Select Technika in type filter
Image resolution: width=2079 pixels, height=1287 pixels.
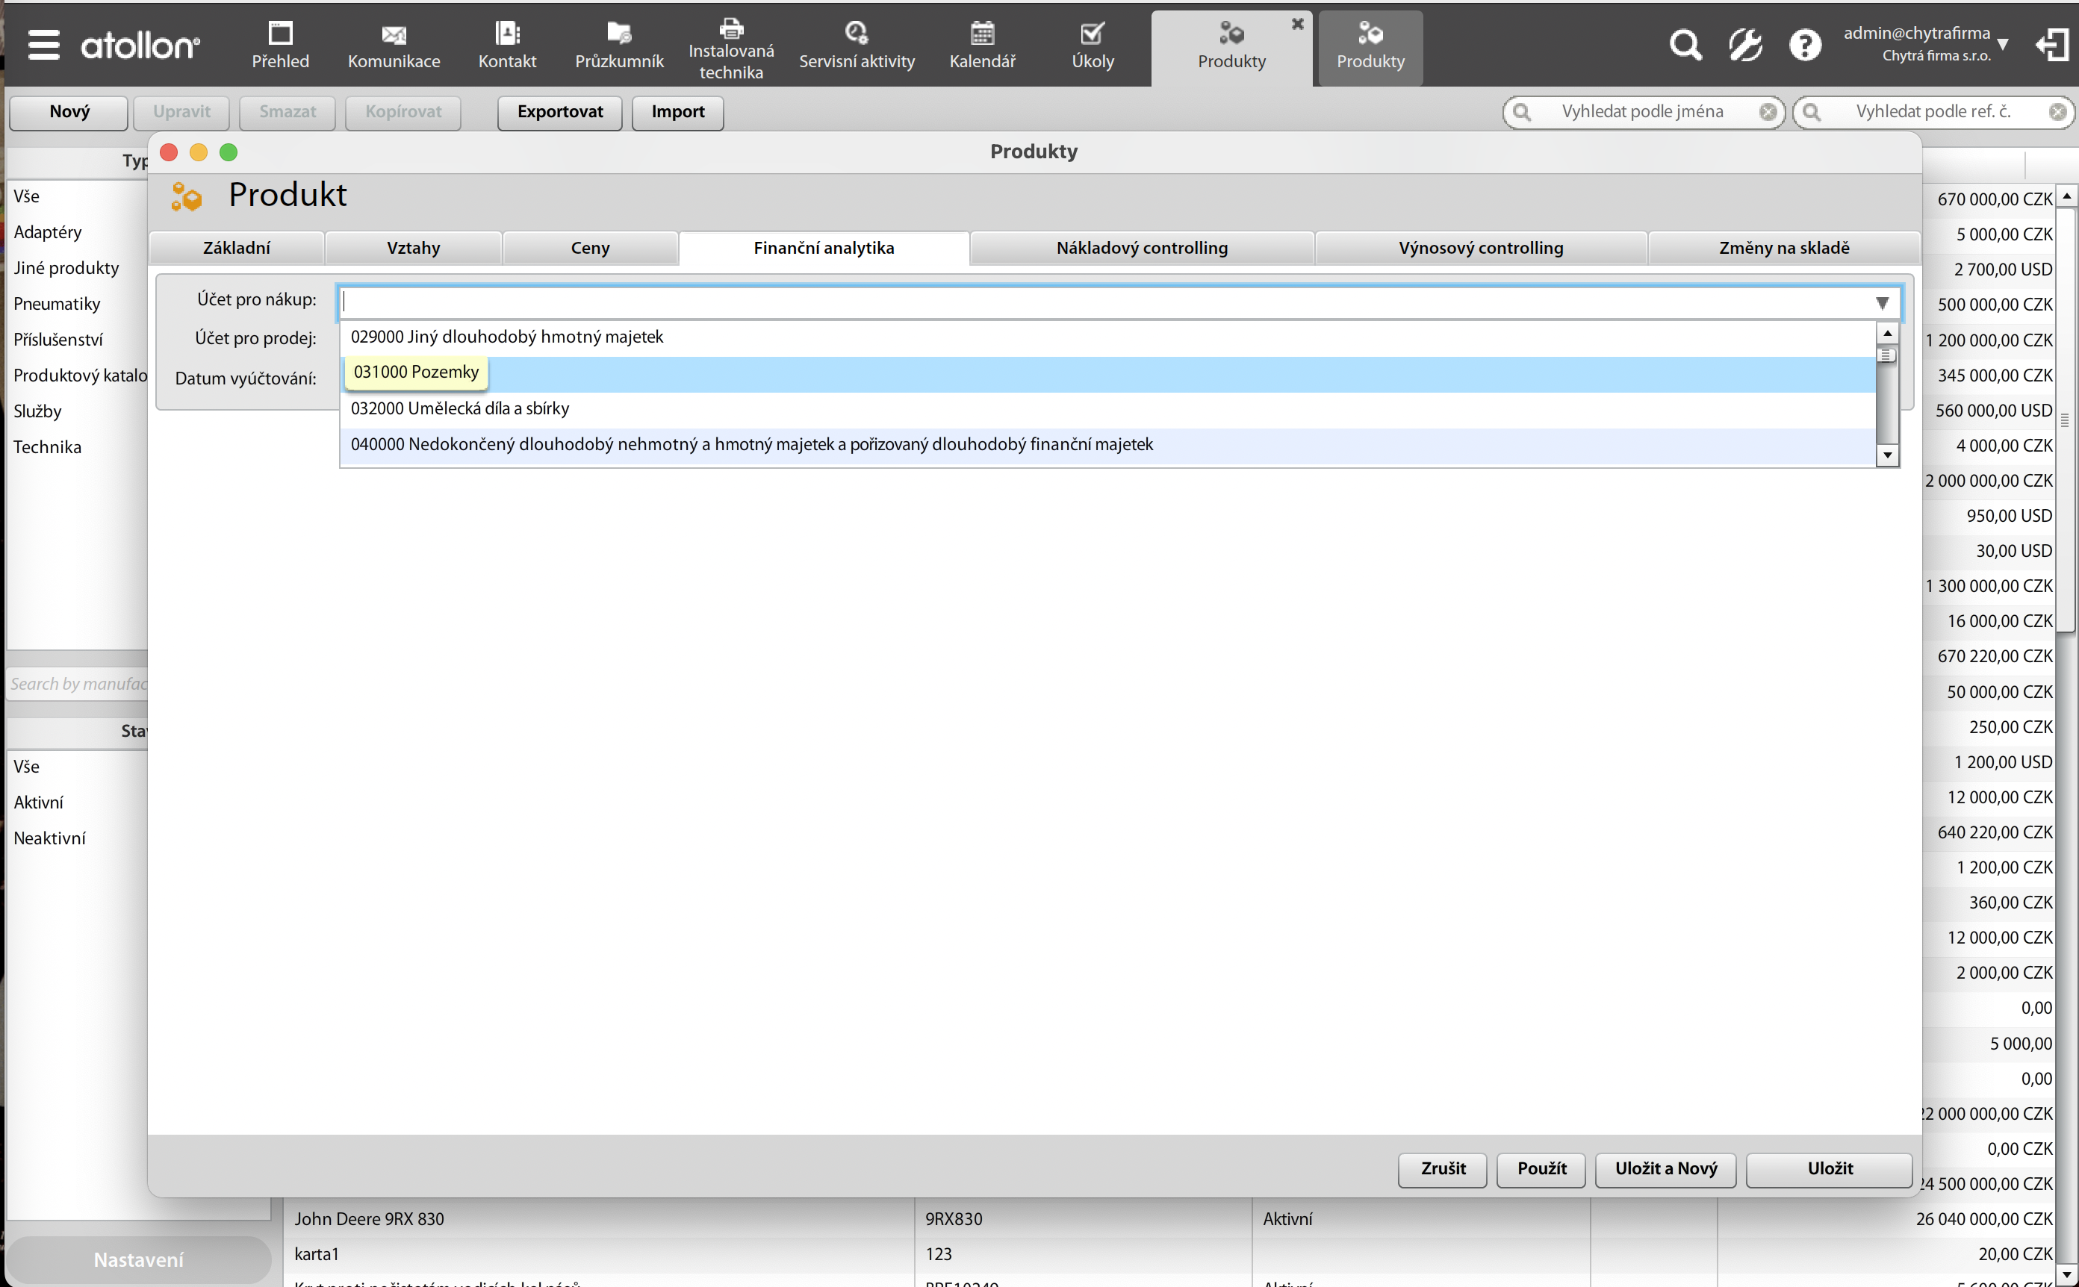click(x=78, y=447)
